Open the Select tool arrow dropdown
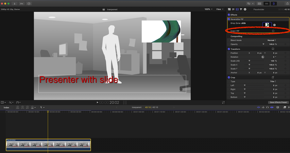The width and height of the screenshot is (290, 153). click(43, 107)
